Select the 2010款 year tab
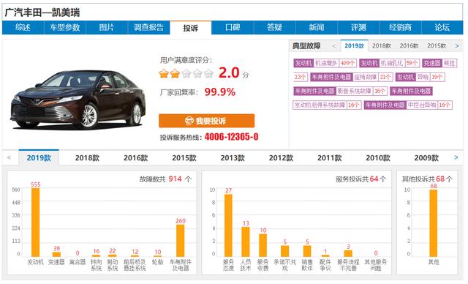Image resolution: width=468 pixels, height=284 pixels. click(x=378, y=157)
